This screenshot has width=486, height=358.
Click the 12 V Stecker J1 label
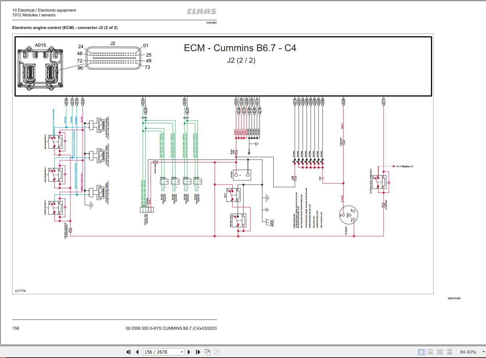tap(404, 166)
